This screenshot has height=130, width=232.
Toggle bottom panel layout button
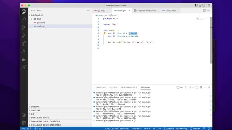[x=200, y=5]
